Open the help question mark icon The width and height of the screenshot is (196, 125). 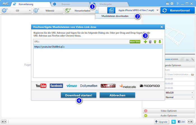tap(178, 4)
